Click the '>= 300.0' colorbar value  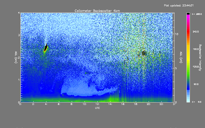[x=197, y=14]
